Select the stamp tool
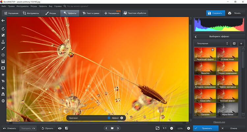This screenshot has height=132, width=247. pos(3,42)
